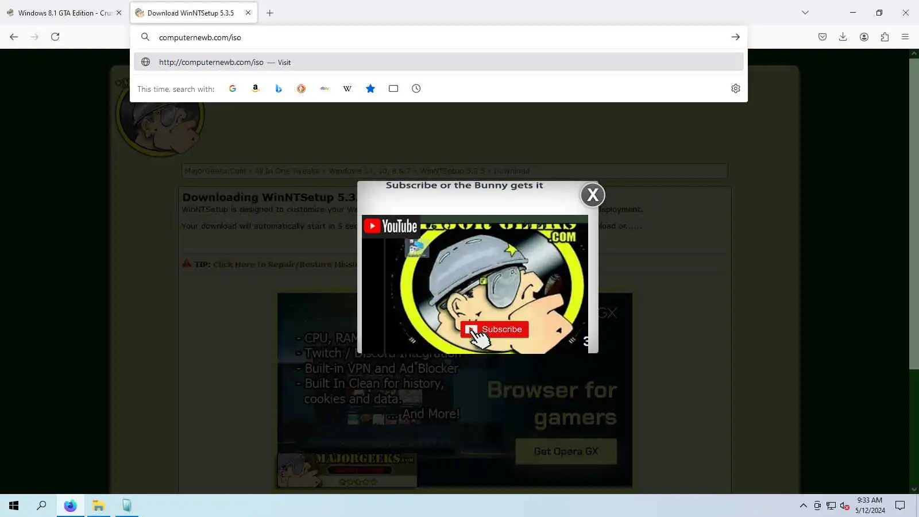Open the Extensions menu
This screenshot has height=517, width=919.
click(885, 37)
